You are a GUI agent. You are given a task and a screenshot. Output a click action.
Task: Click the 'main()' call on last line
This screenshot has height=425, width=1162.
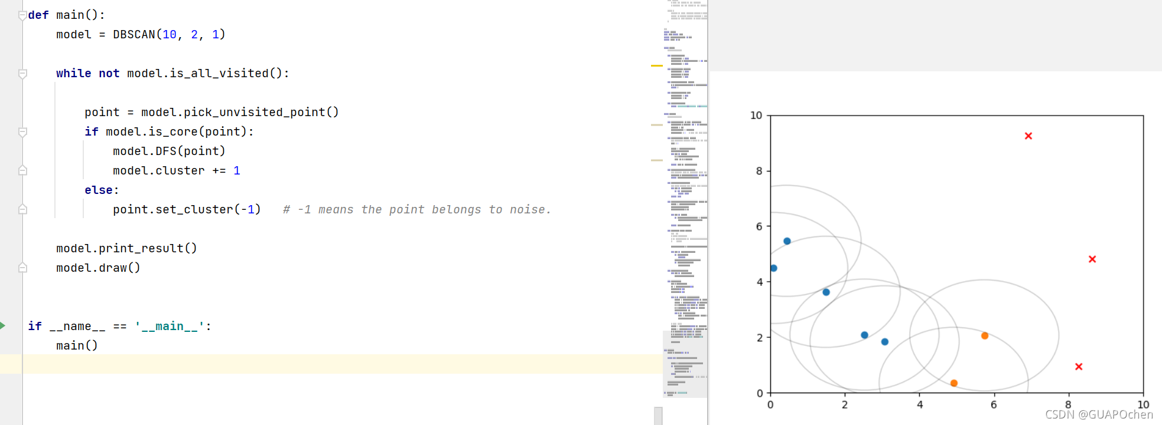(77, 345)
